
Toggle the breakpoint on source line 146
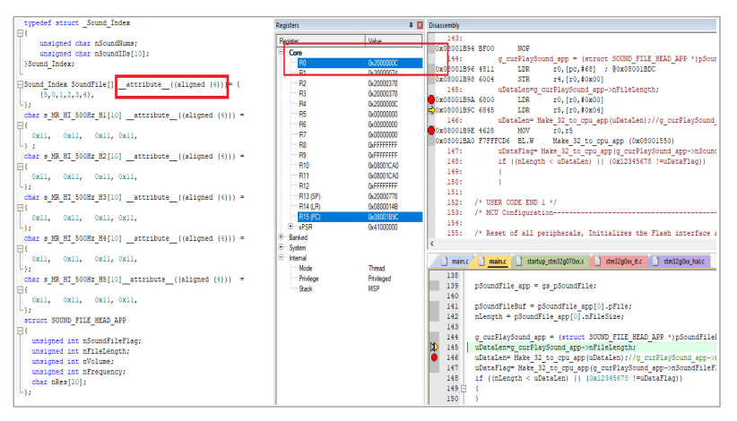(435, 357)
